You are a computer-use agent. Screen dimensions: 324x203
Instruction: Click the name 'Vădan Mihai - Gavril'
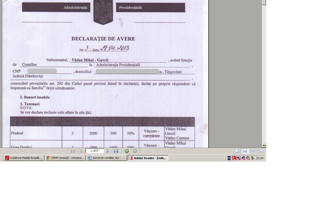tap(90, 60)
